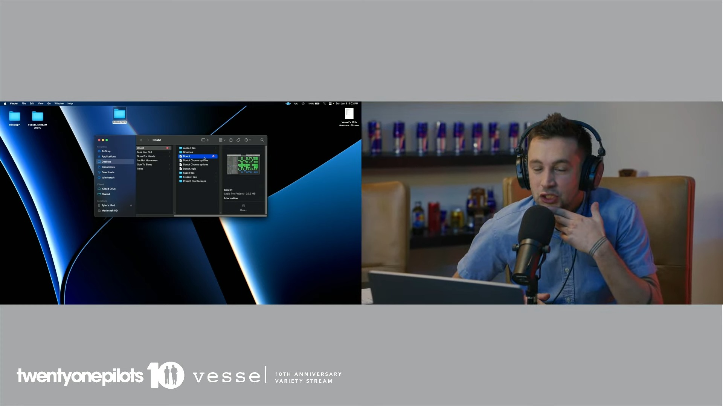Click the Share icon in Finder toolbar
The width and height of the screenshot is (723, 406).
[x=231, y=140]
